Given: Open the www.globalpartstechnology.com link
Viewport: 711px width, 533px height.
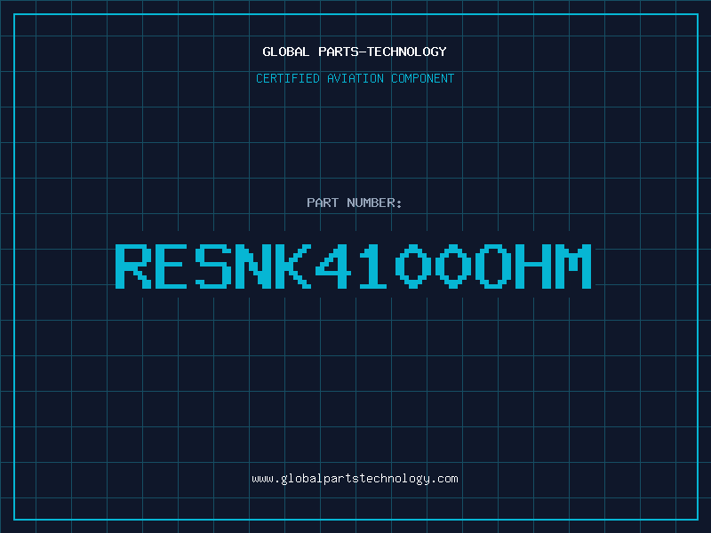Looking at the screenshot, I should pos(355,479).
